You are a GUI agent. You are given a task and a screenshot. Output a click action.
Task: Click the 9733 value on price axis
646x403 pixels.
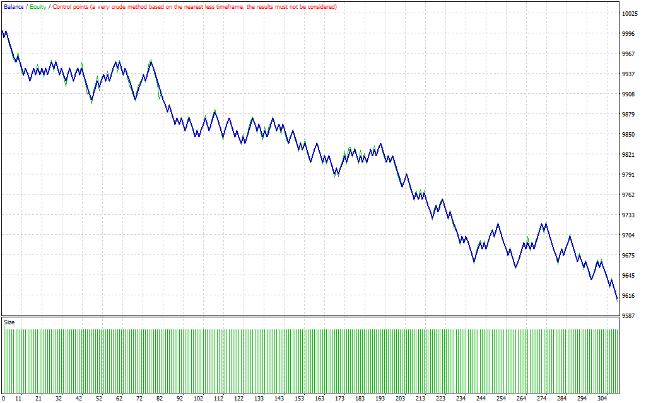click(628, 215)
